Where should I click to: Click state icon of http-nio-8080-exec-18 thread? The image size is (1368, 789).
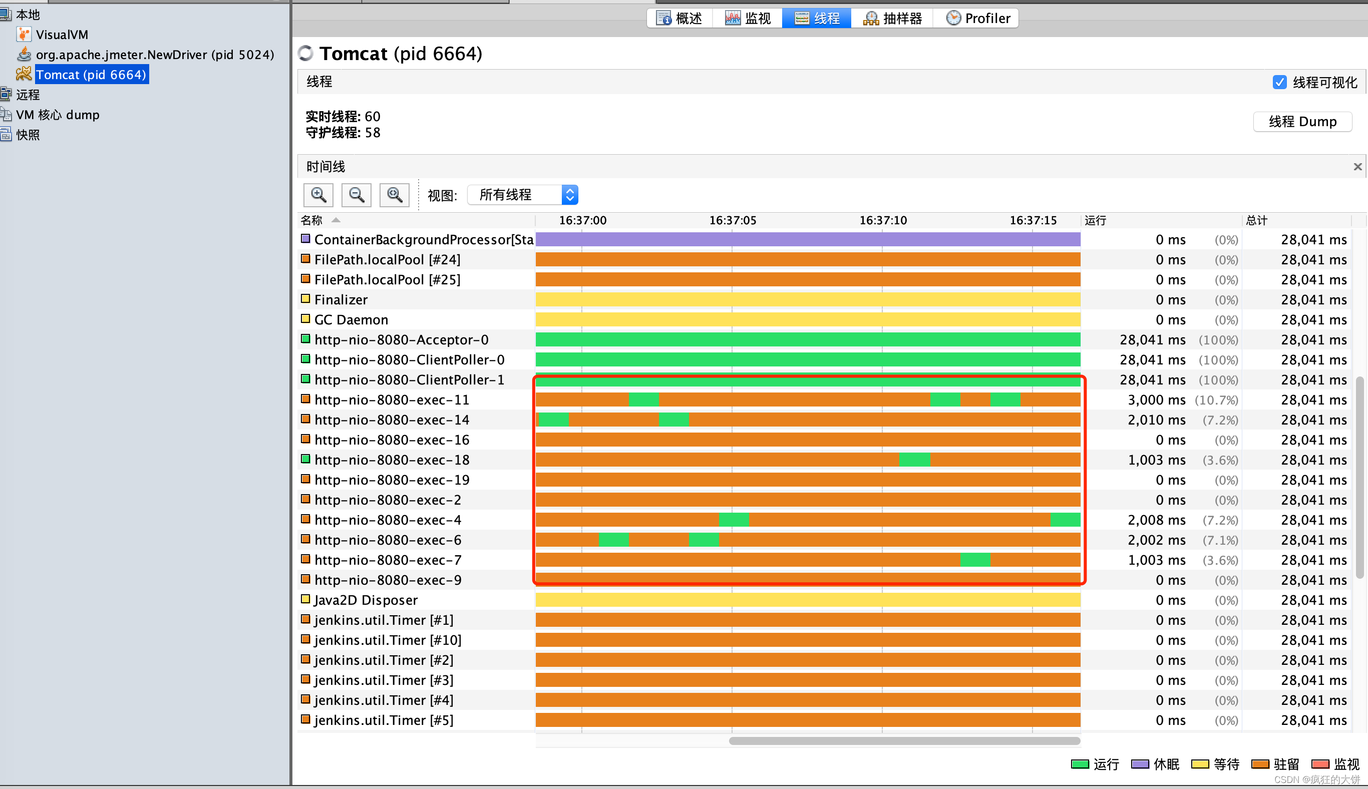coord(305,459)
